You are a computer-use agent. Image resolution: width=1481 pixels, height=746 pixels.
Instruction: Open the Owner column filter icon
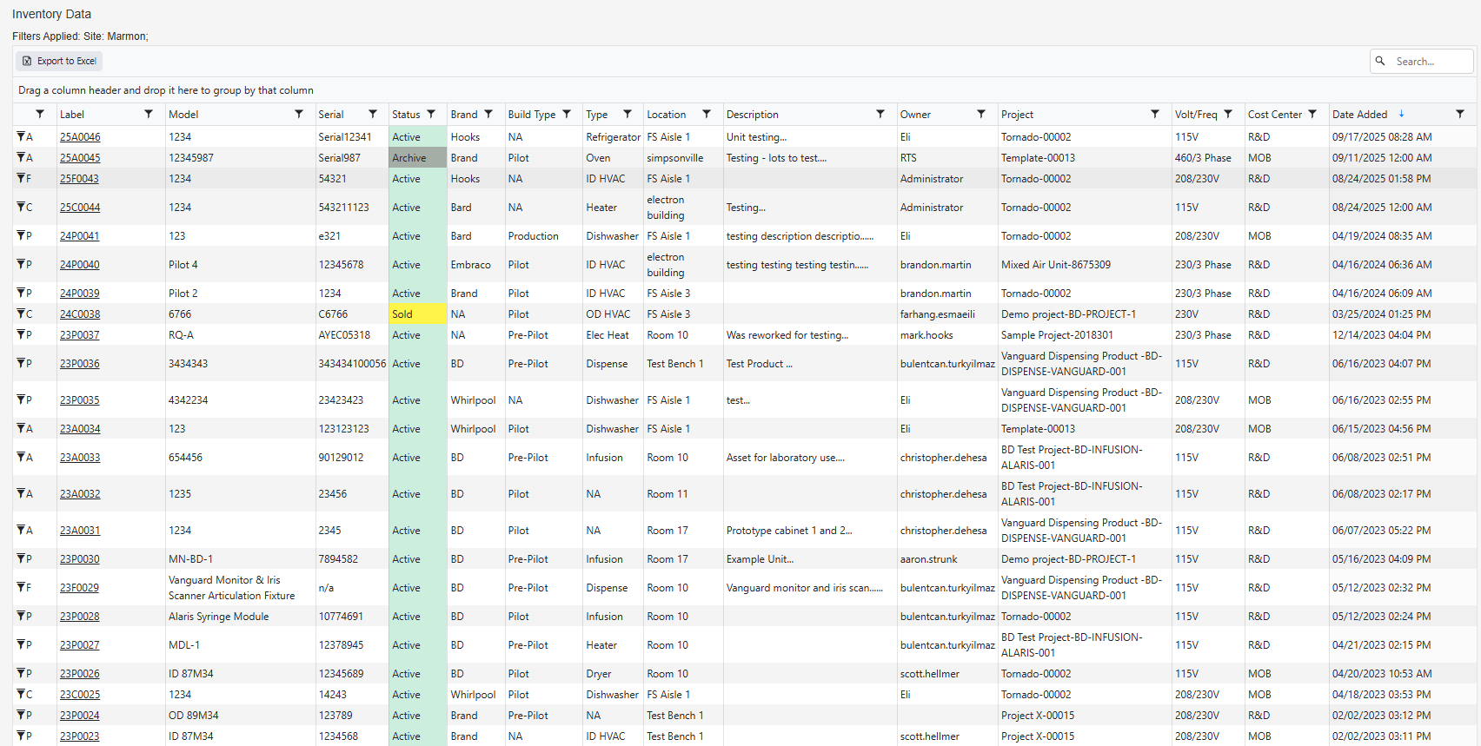981,114
